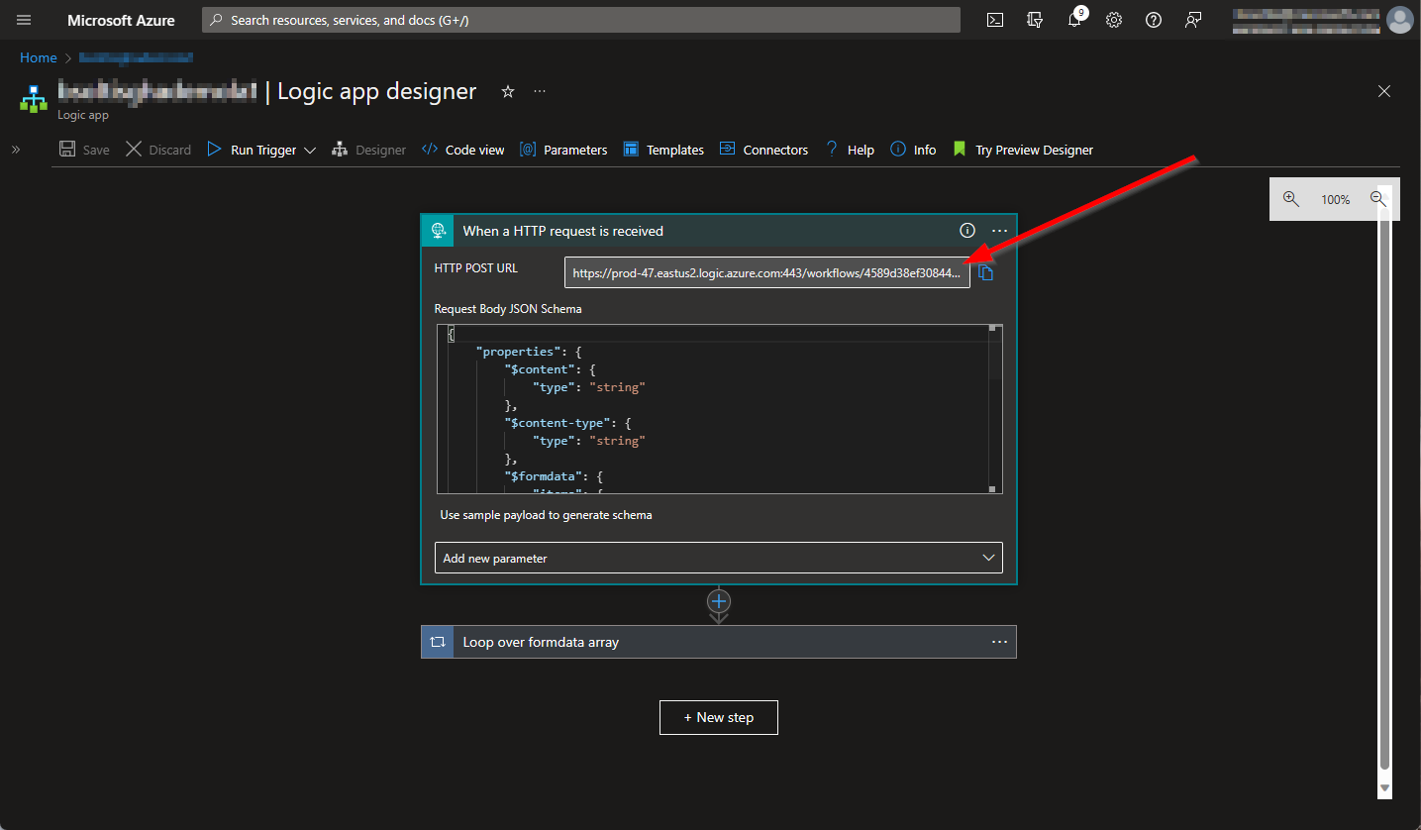Click the zoom in magnifier
Image resolution: width=1421 pixels, height=830 pixels.
click(1290, 199)
